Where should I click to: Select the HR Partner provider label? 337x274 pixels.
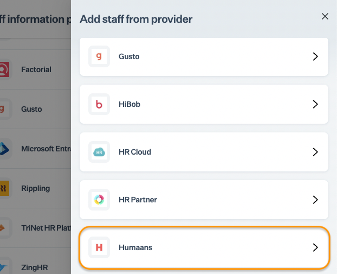[x=138, y=200]
